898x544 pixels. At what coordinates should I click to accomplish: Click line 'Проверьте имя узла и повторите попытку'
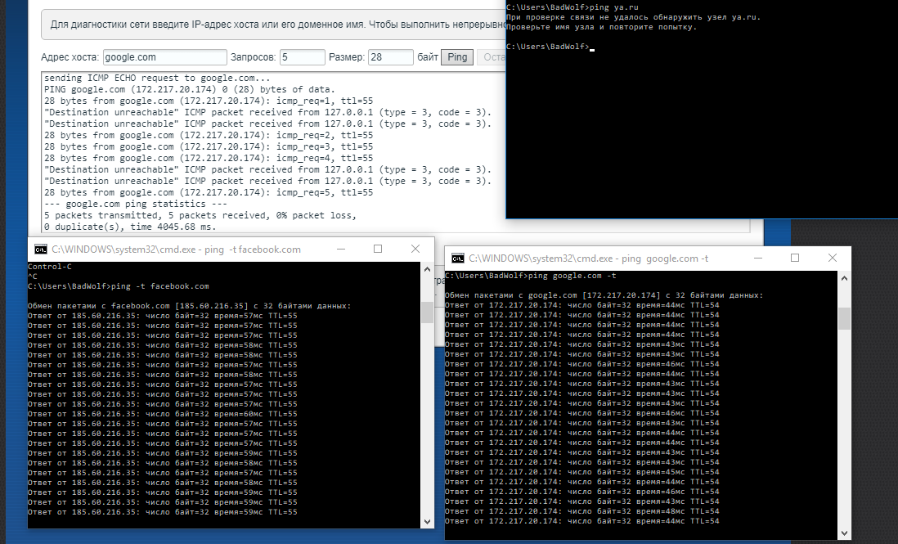point(601,27)
